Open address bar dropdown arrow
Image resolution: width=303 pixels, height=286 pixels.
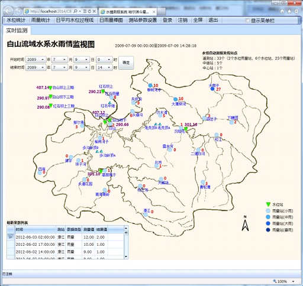point(80,11)
